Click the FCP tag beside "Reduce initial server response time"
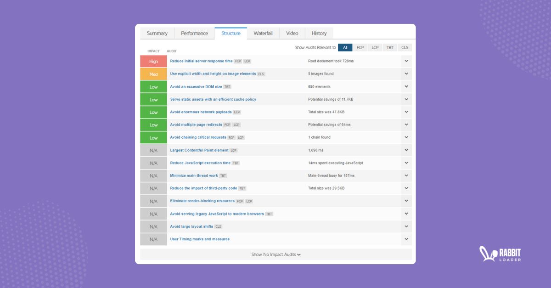The width and height of the screenshot is (551, 288). (x=238, y=61)
